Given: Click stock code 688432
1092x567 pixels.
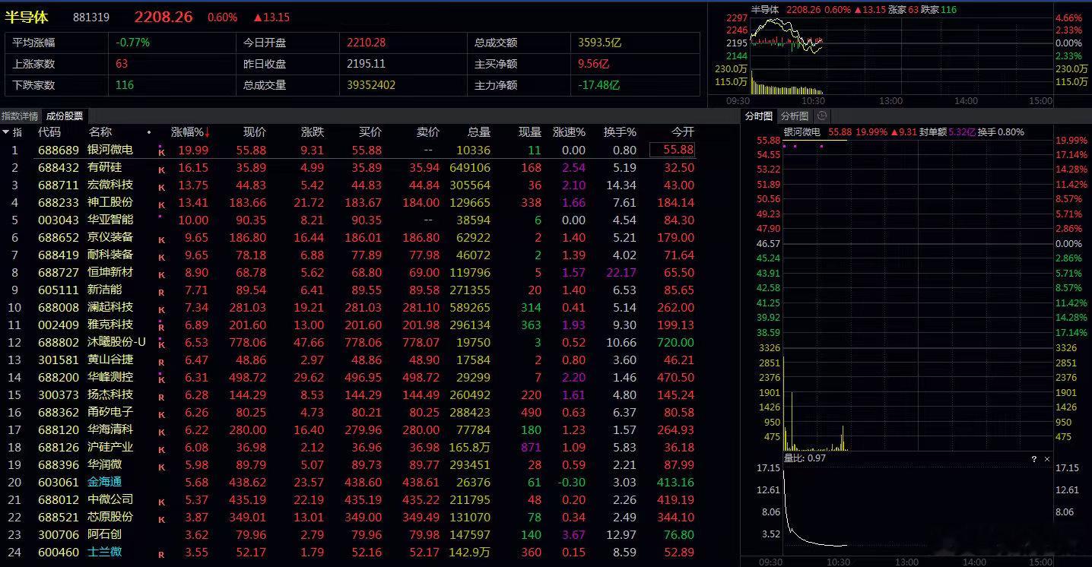Looking at the screenshot, I should 59,167.
